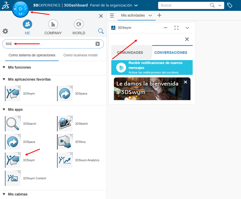
Task: Launch 3DSketch app
Action: [65, 124]
